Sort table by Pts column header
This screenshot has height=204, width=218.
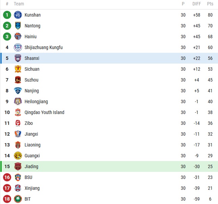pos(210,4)
